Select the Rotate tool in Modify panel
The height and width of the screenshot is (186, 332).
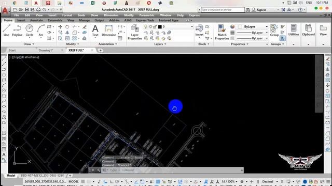pos(67,27)
